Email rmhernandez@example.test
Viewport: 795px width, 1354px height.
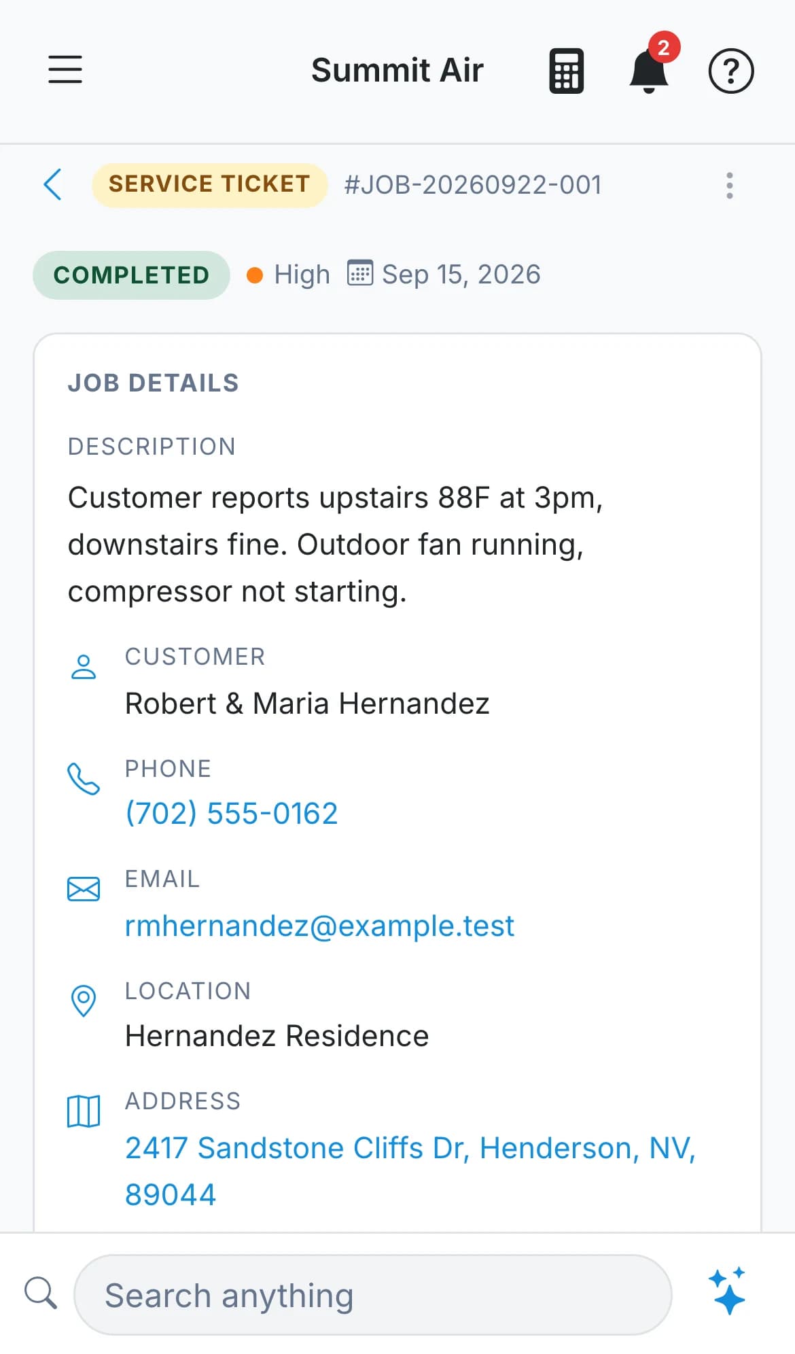[319, 926]
